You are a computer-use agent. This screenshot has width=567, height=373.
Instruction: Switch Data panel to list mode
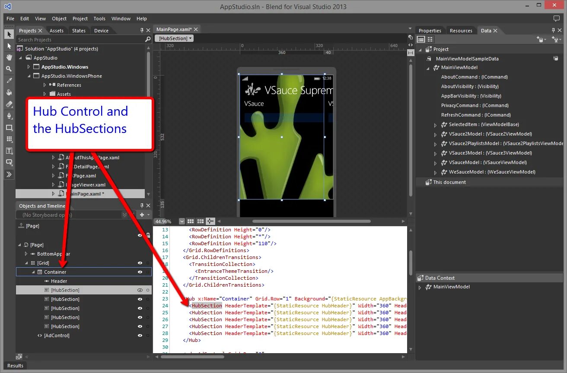pos(420,39)
